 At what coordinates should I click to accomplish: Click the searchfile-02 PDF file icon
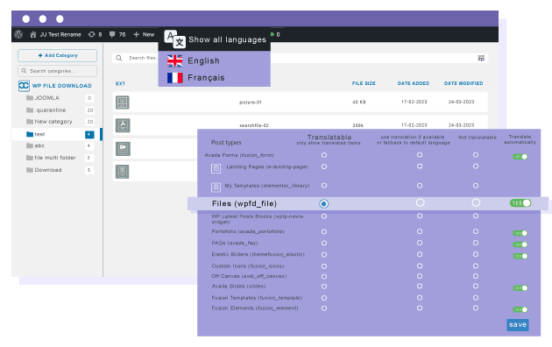pyautogui.click(x=123, y=125)
